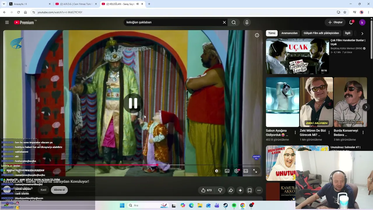The height and width of the screenshot is (210, 373).
Task: Open the Chrome three-dot menu
Action: 369,12
